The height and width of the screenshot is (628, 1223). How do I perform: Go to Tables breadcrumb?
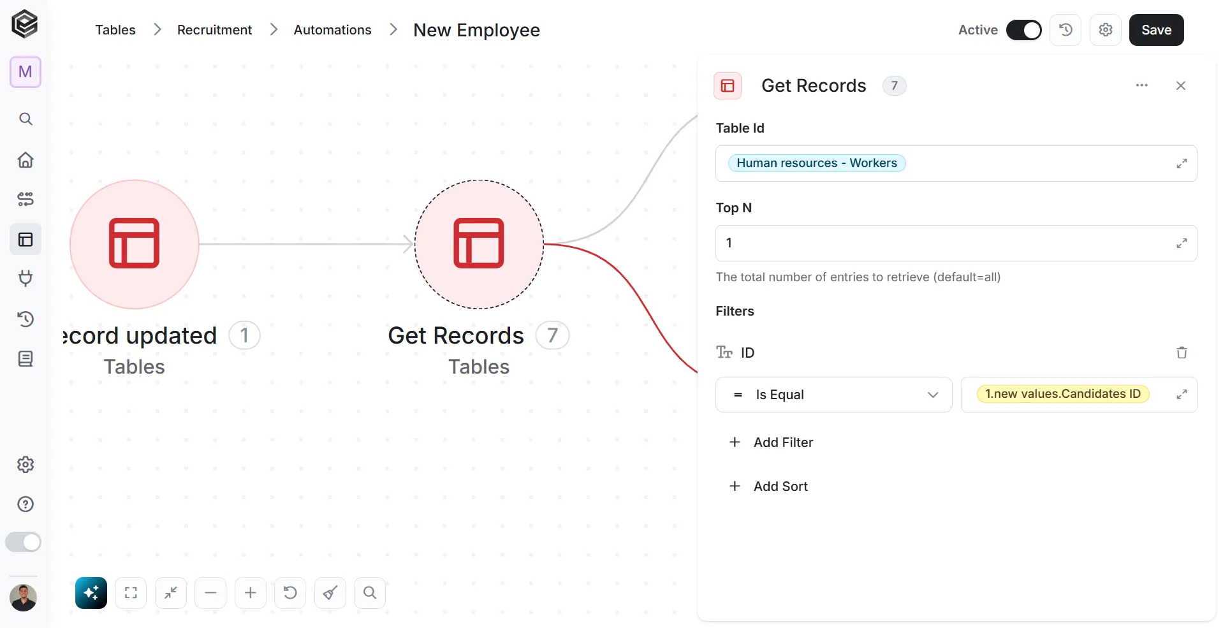[x=115, y=30]
